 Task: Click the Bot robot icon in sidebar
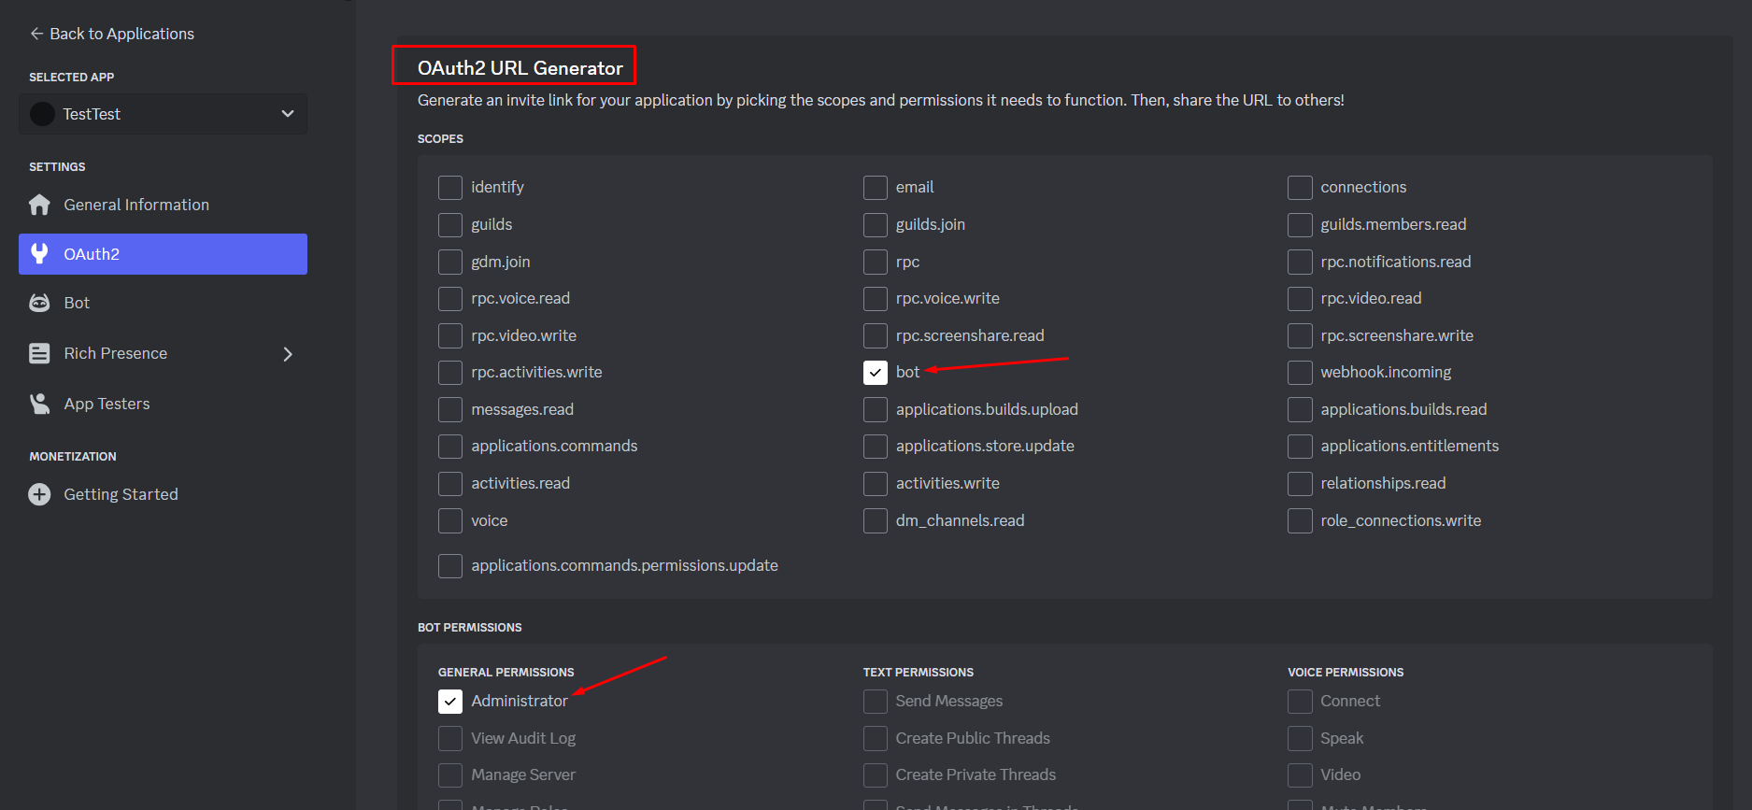point(39,303)
